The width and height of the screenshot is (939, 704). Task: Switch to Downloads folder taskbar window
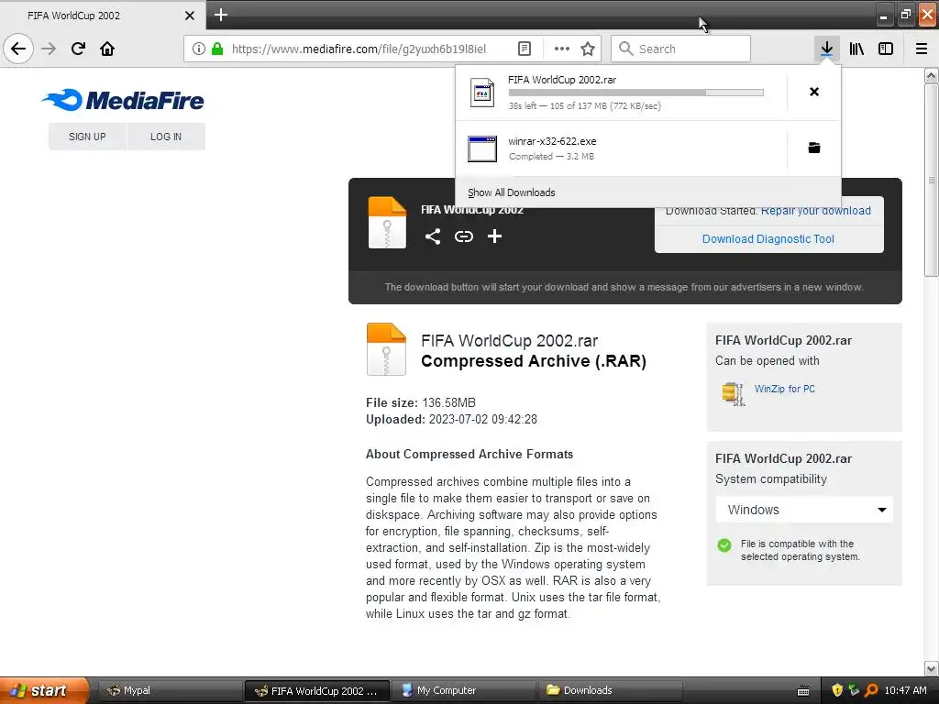611,690
